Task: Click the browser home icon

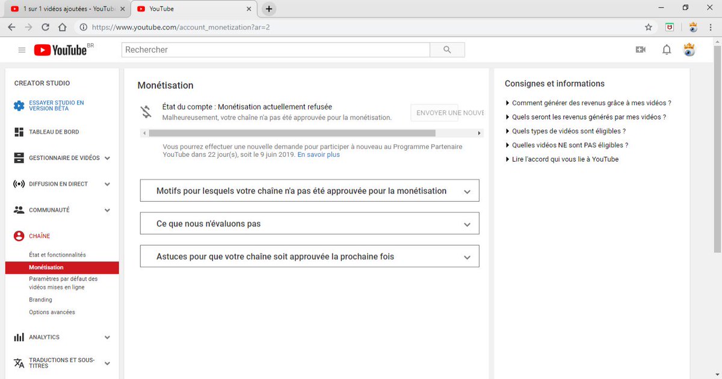Action: point(62,27)
